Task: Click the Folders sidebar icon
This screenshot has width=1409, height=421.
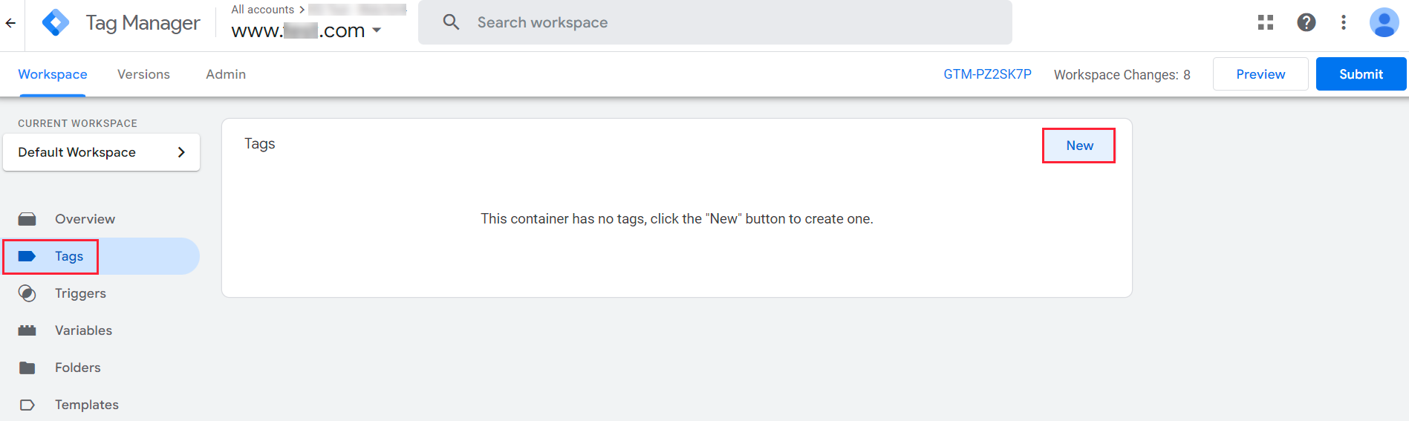Action: (27, 368)
